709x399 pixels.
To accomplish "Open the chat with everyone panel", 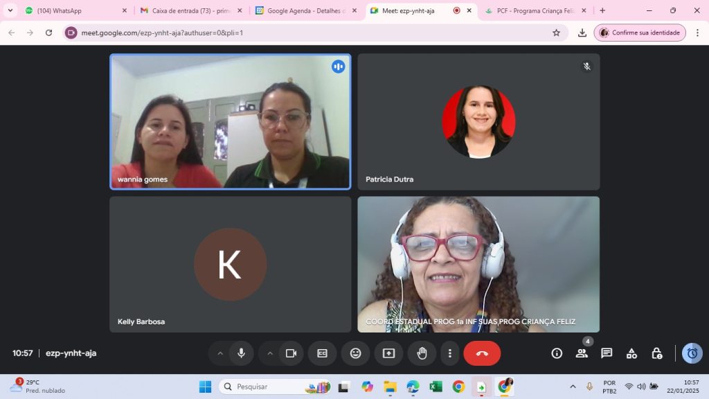I will coord(607,353).
